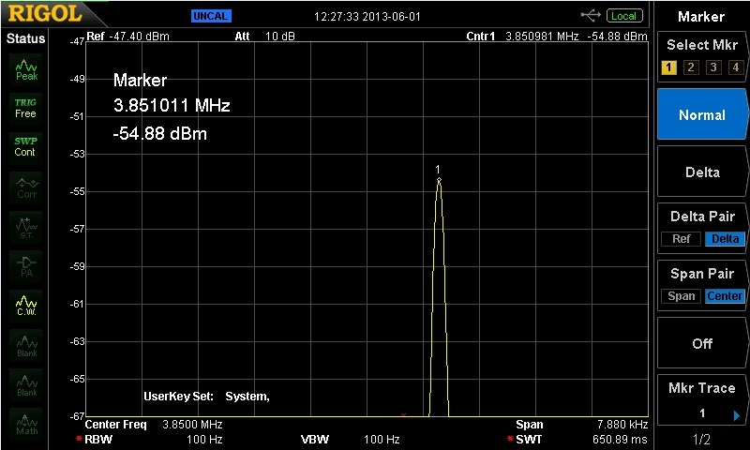Viewport: 750px width, 450px height.
Task: Click the UserKey Set: System, message
Action: 206,397
